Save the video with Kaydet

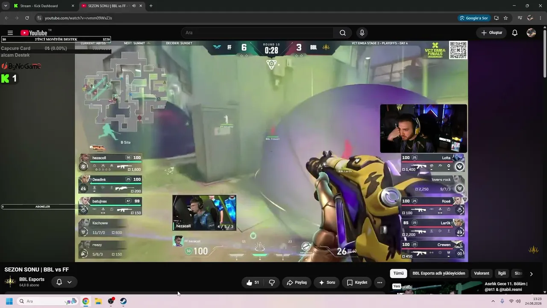357,282
